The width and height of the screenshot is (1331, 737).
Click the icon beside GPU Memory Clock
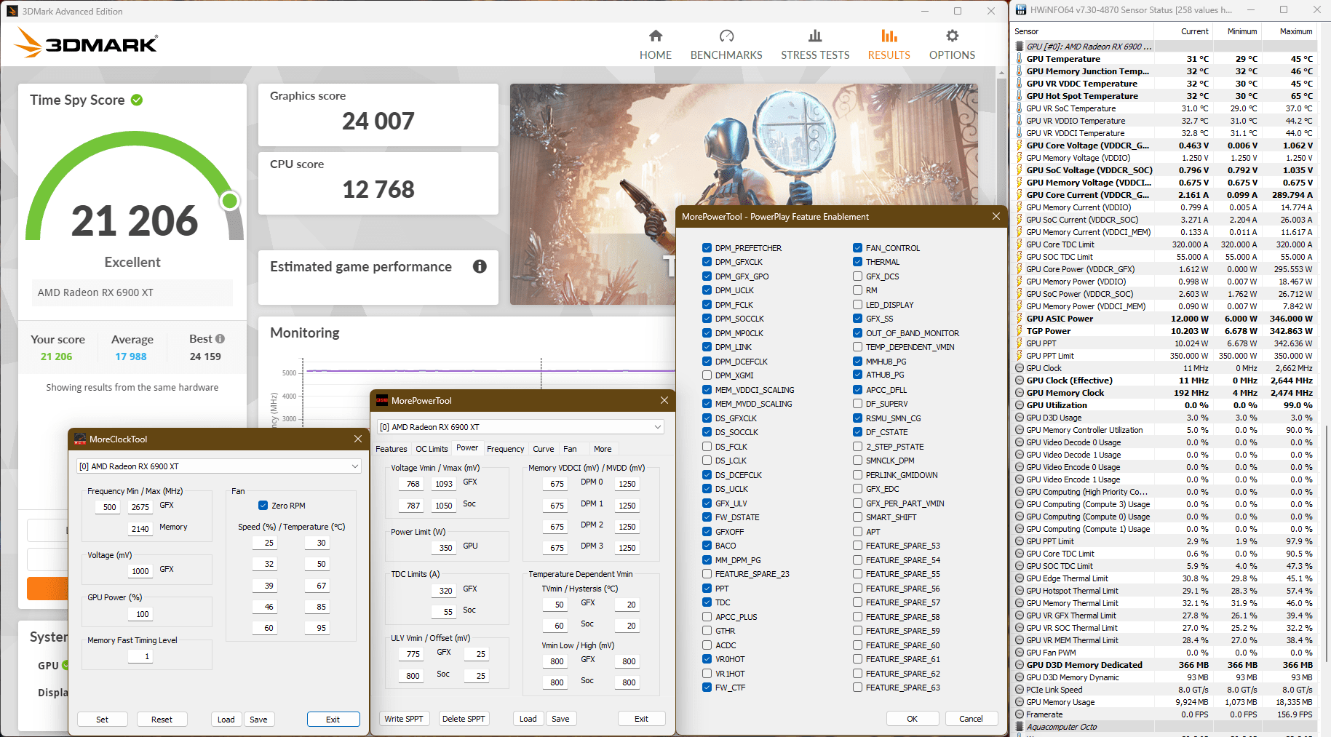(1020, 393)
